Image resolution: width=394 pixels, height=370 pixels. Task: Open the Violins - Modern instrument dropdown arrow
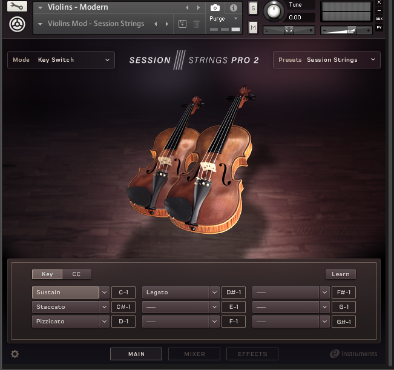[40, 8]
